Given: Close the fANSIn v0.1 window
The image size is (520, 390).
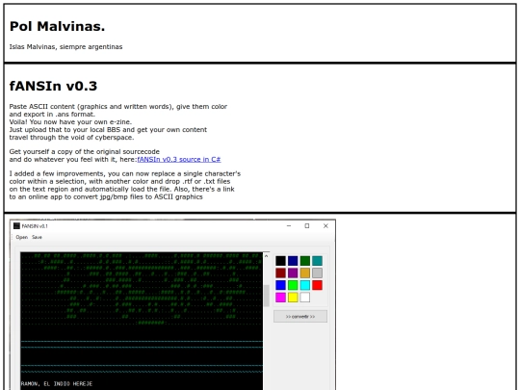Looking at the screenshot, I should 325,226.
